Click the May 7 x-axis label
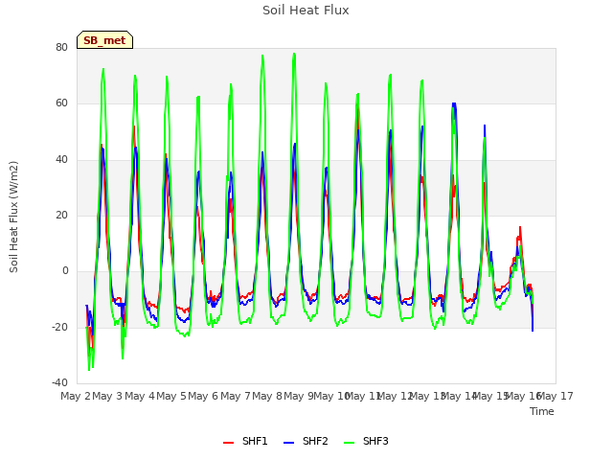613x460 pixels. tap(236, 396)
